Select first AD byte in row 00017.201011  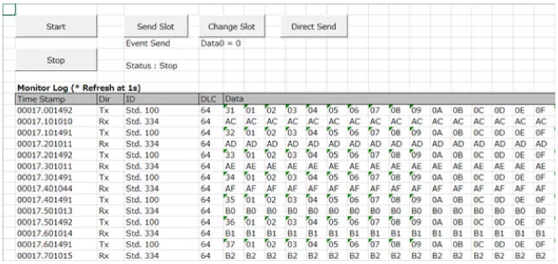[233, 144]
